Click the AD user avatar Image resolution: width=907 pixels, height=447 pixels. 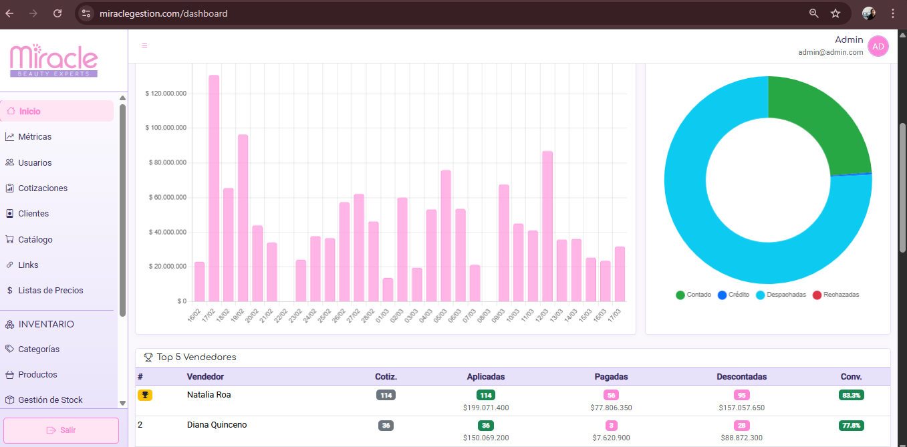(x=878, y=47)
